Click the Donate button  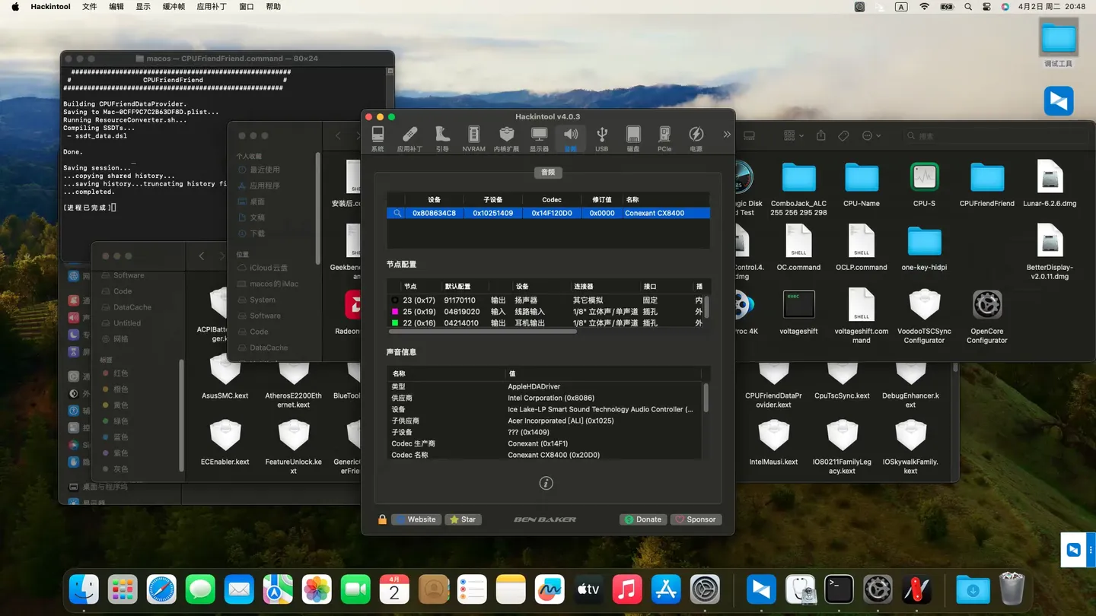click(643, 519)
